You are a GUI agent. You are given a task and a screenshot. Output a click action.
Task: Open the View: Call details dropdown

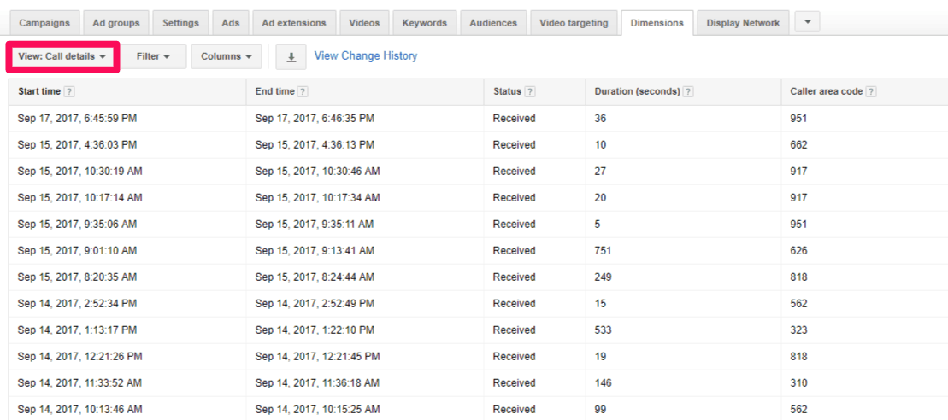tap(62, 57)
